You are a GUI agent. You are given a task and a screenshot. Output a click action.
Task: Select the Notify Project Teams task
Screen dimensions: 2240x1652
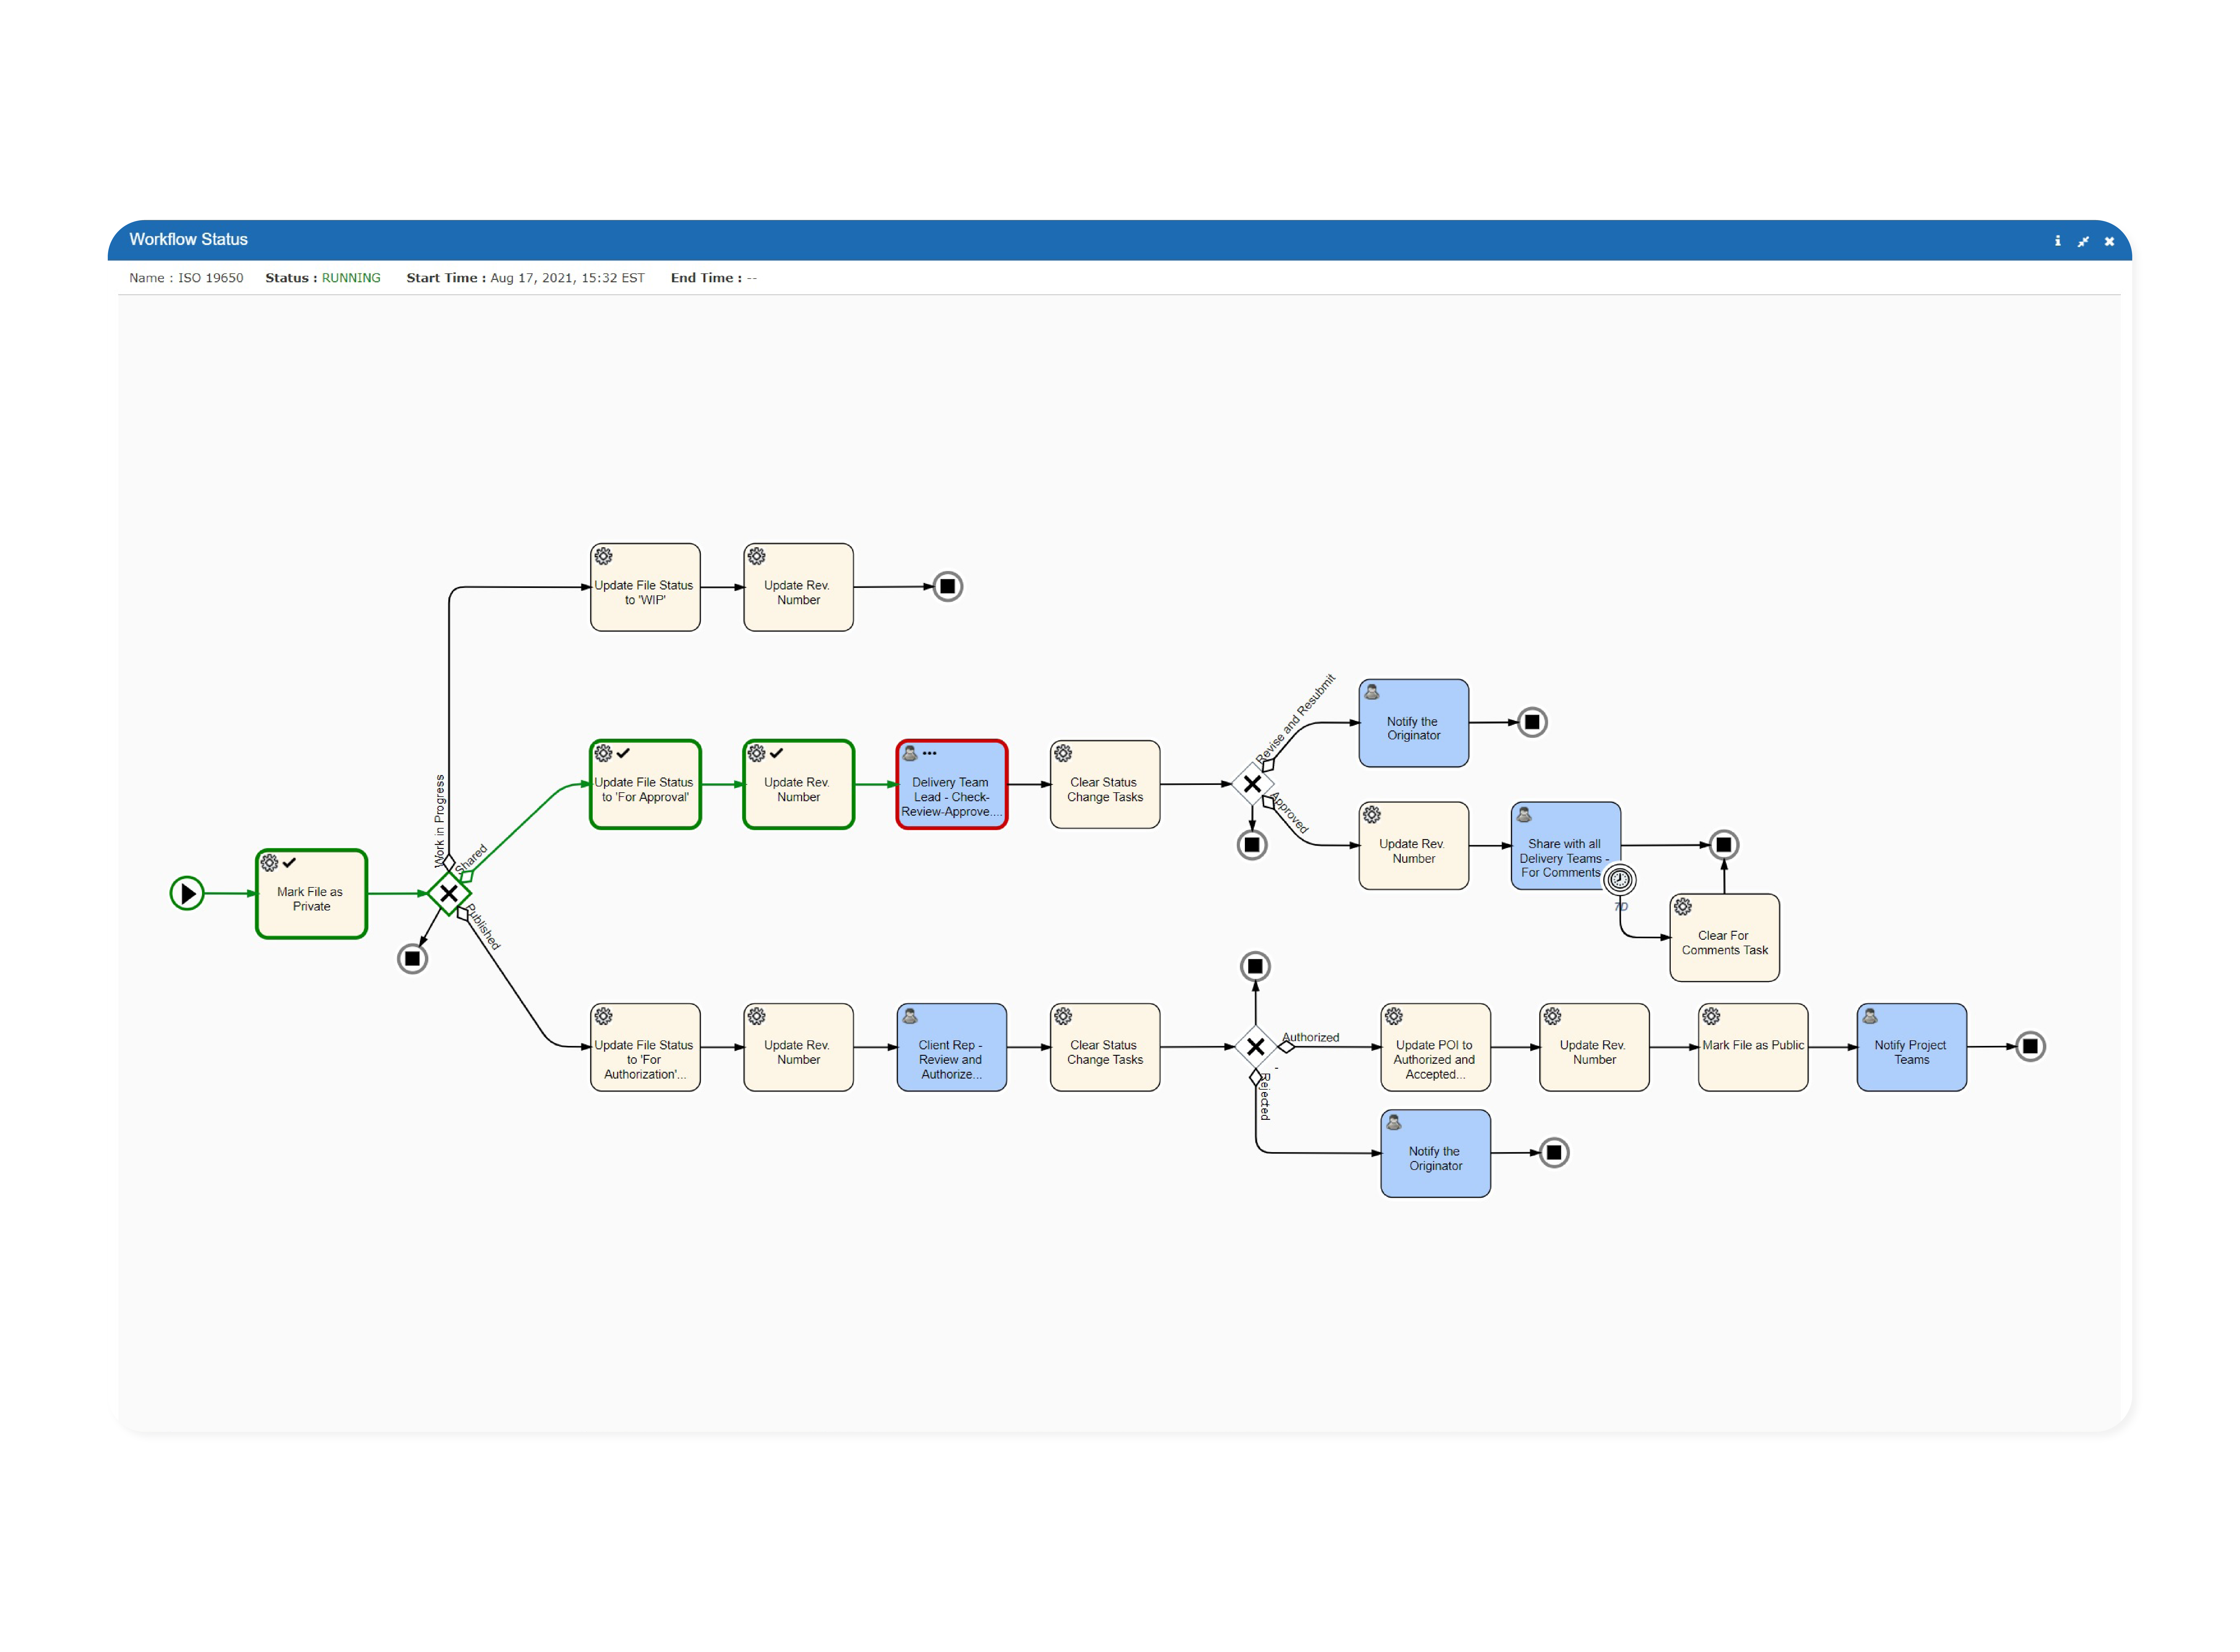pos(1912,1047)
